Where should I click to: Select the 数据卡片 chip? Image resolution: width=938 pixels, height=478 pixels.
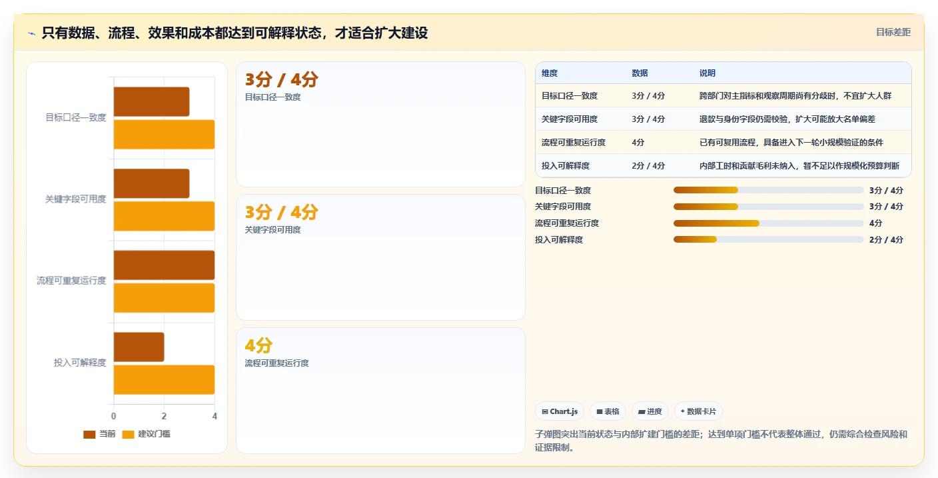(699, 411)
